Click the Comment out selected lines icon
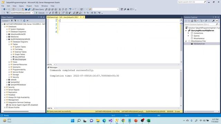The image size is (221, 124). [x=85, y=13]
